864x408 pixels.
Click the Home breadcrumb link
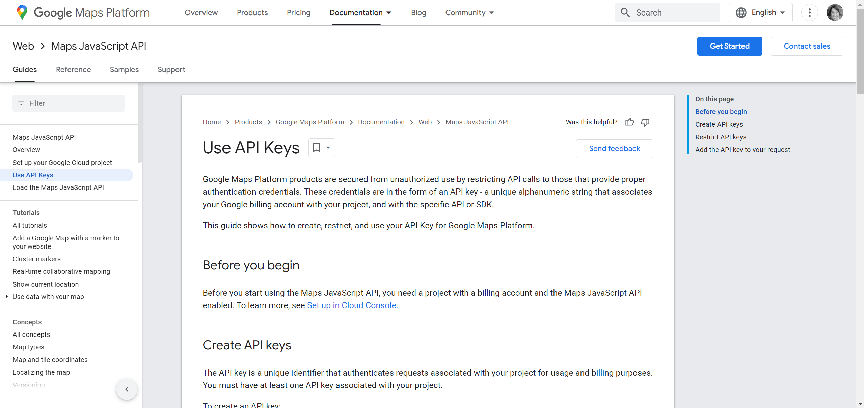212,122
